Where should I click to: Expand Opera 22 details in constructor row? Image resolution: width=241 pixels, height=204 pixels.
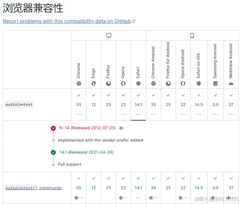[x=123, y=188]
